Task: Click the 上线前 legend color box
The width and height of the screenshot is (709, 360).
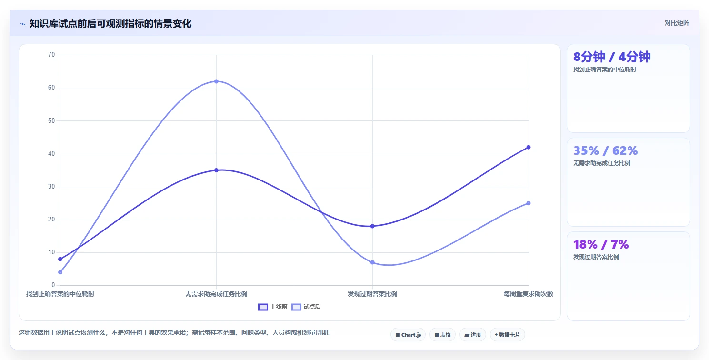Action: click(263, 307)
